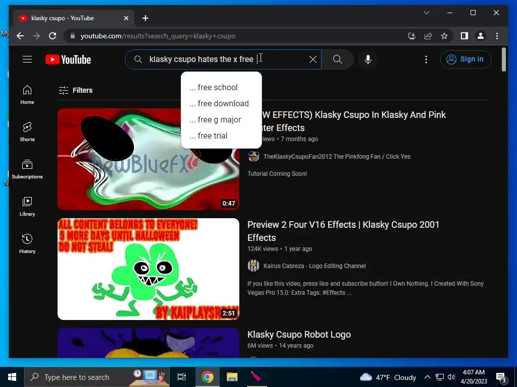
Task: Click the padlock site info icon
Action: tap(73, 36)
